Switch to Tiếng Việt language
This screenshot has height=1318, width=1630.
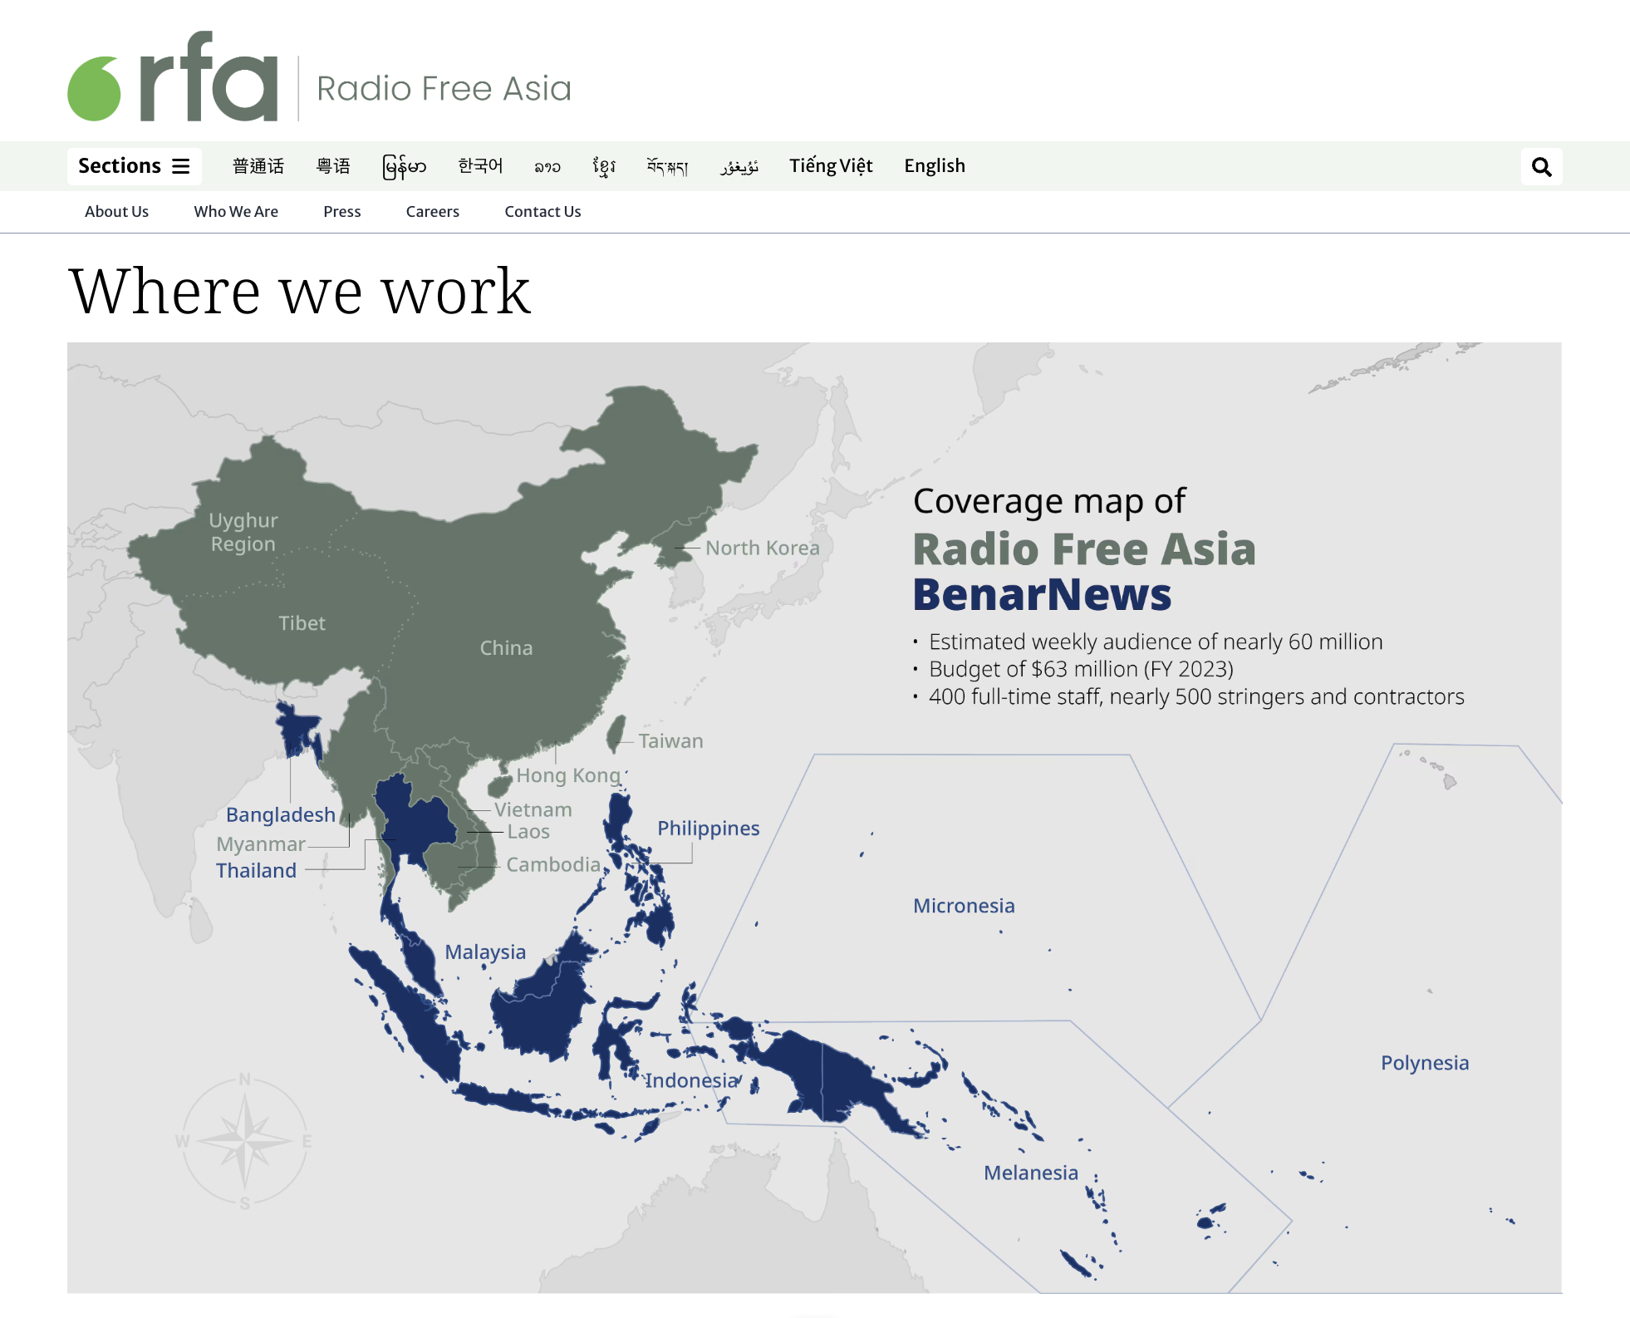[x=831, y=166]
